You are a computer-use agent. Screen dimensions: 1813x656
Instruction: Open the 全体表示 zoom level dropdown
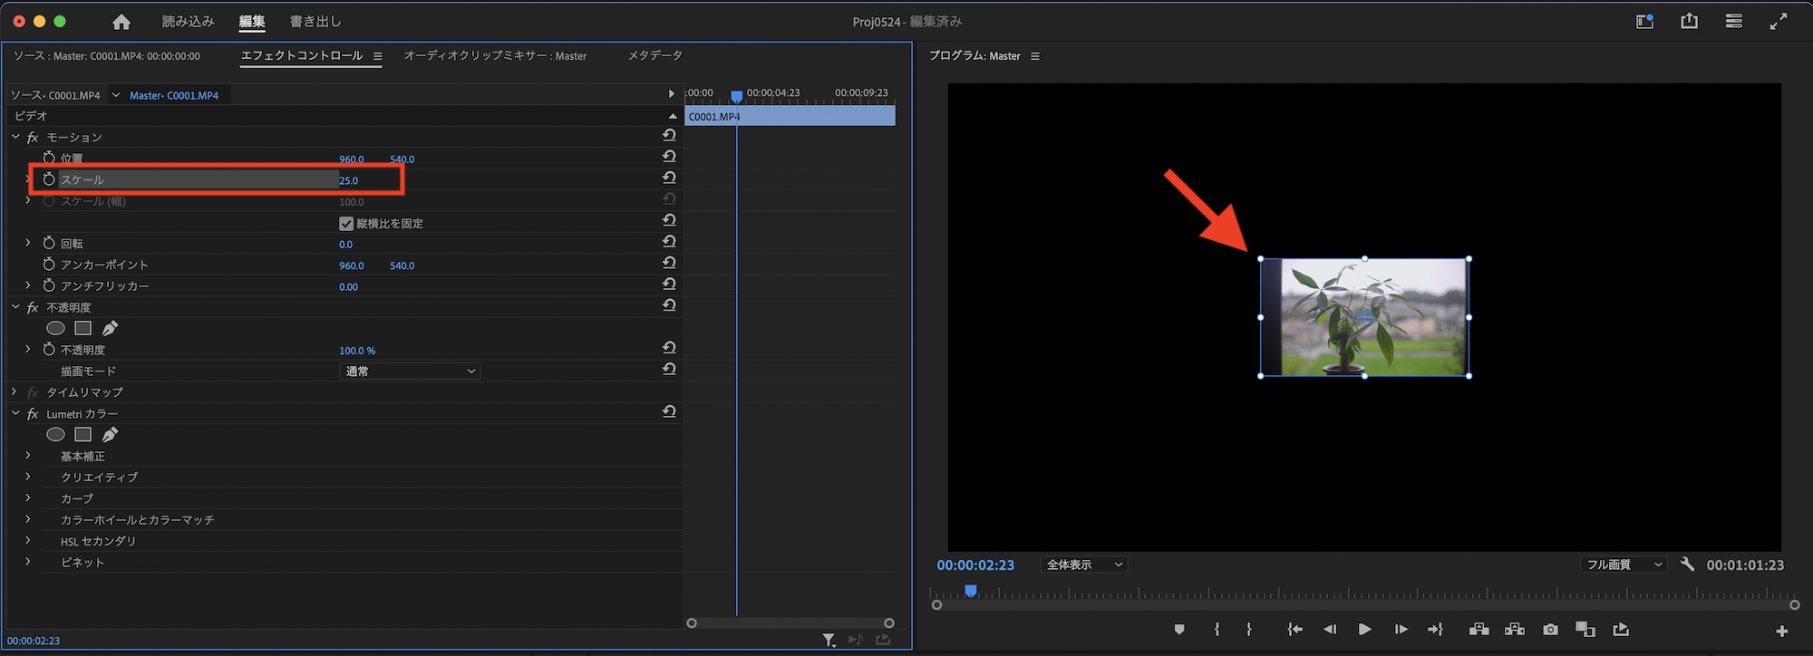click(1083, 564)
